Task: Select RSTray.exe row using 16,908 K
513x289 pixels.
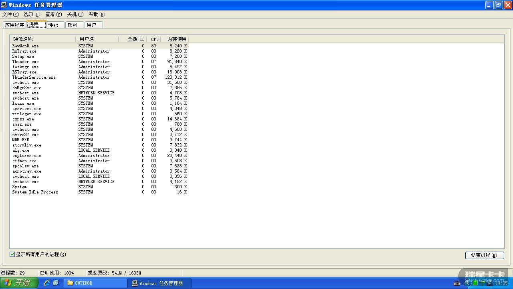Action: (99, 72)
